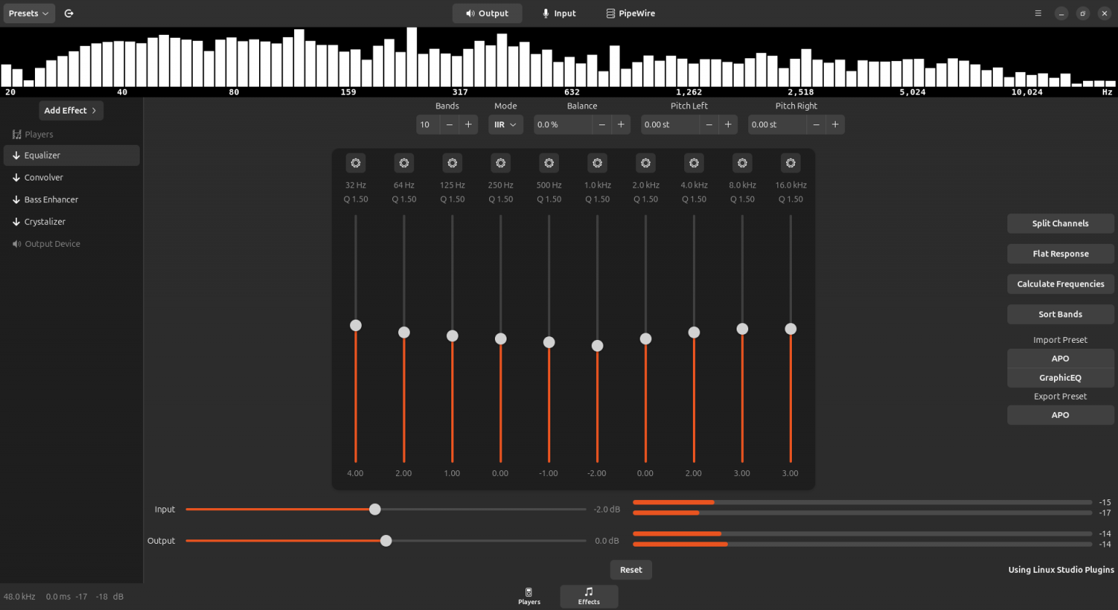Switch to the Input tab

point(558,13)
